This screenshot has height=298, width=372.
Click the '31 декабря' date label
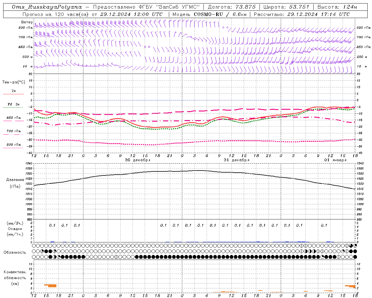pyautogui.click(x=237, y=160)
